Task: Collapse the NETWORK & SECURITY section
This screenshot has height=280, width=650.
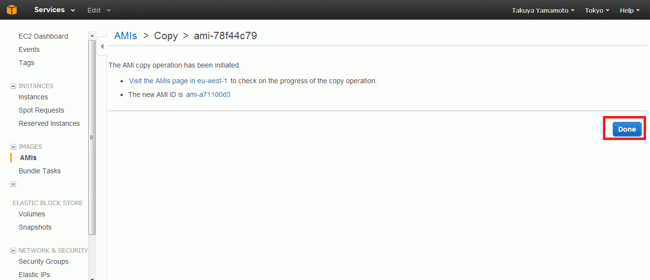Action: [x=13, y=251]
